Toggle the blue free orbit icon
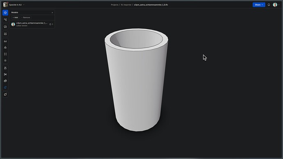 coord(5,87)
